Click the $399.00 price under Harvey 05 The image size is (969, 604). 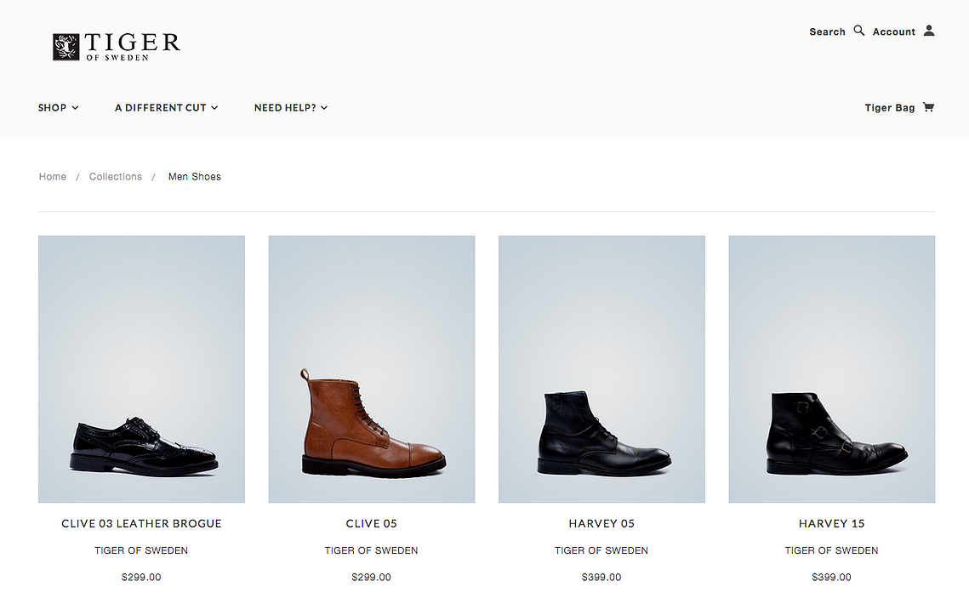[602, 578]
